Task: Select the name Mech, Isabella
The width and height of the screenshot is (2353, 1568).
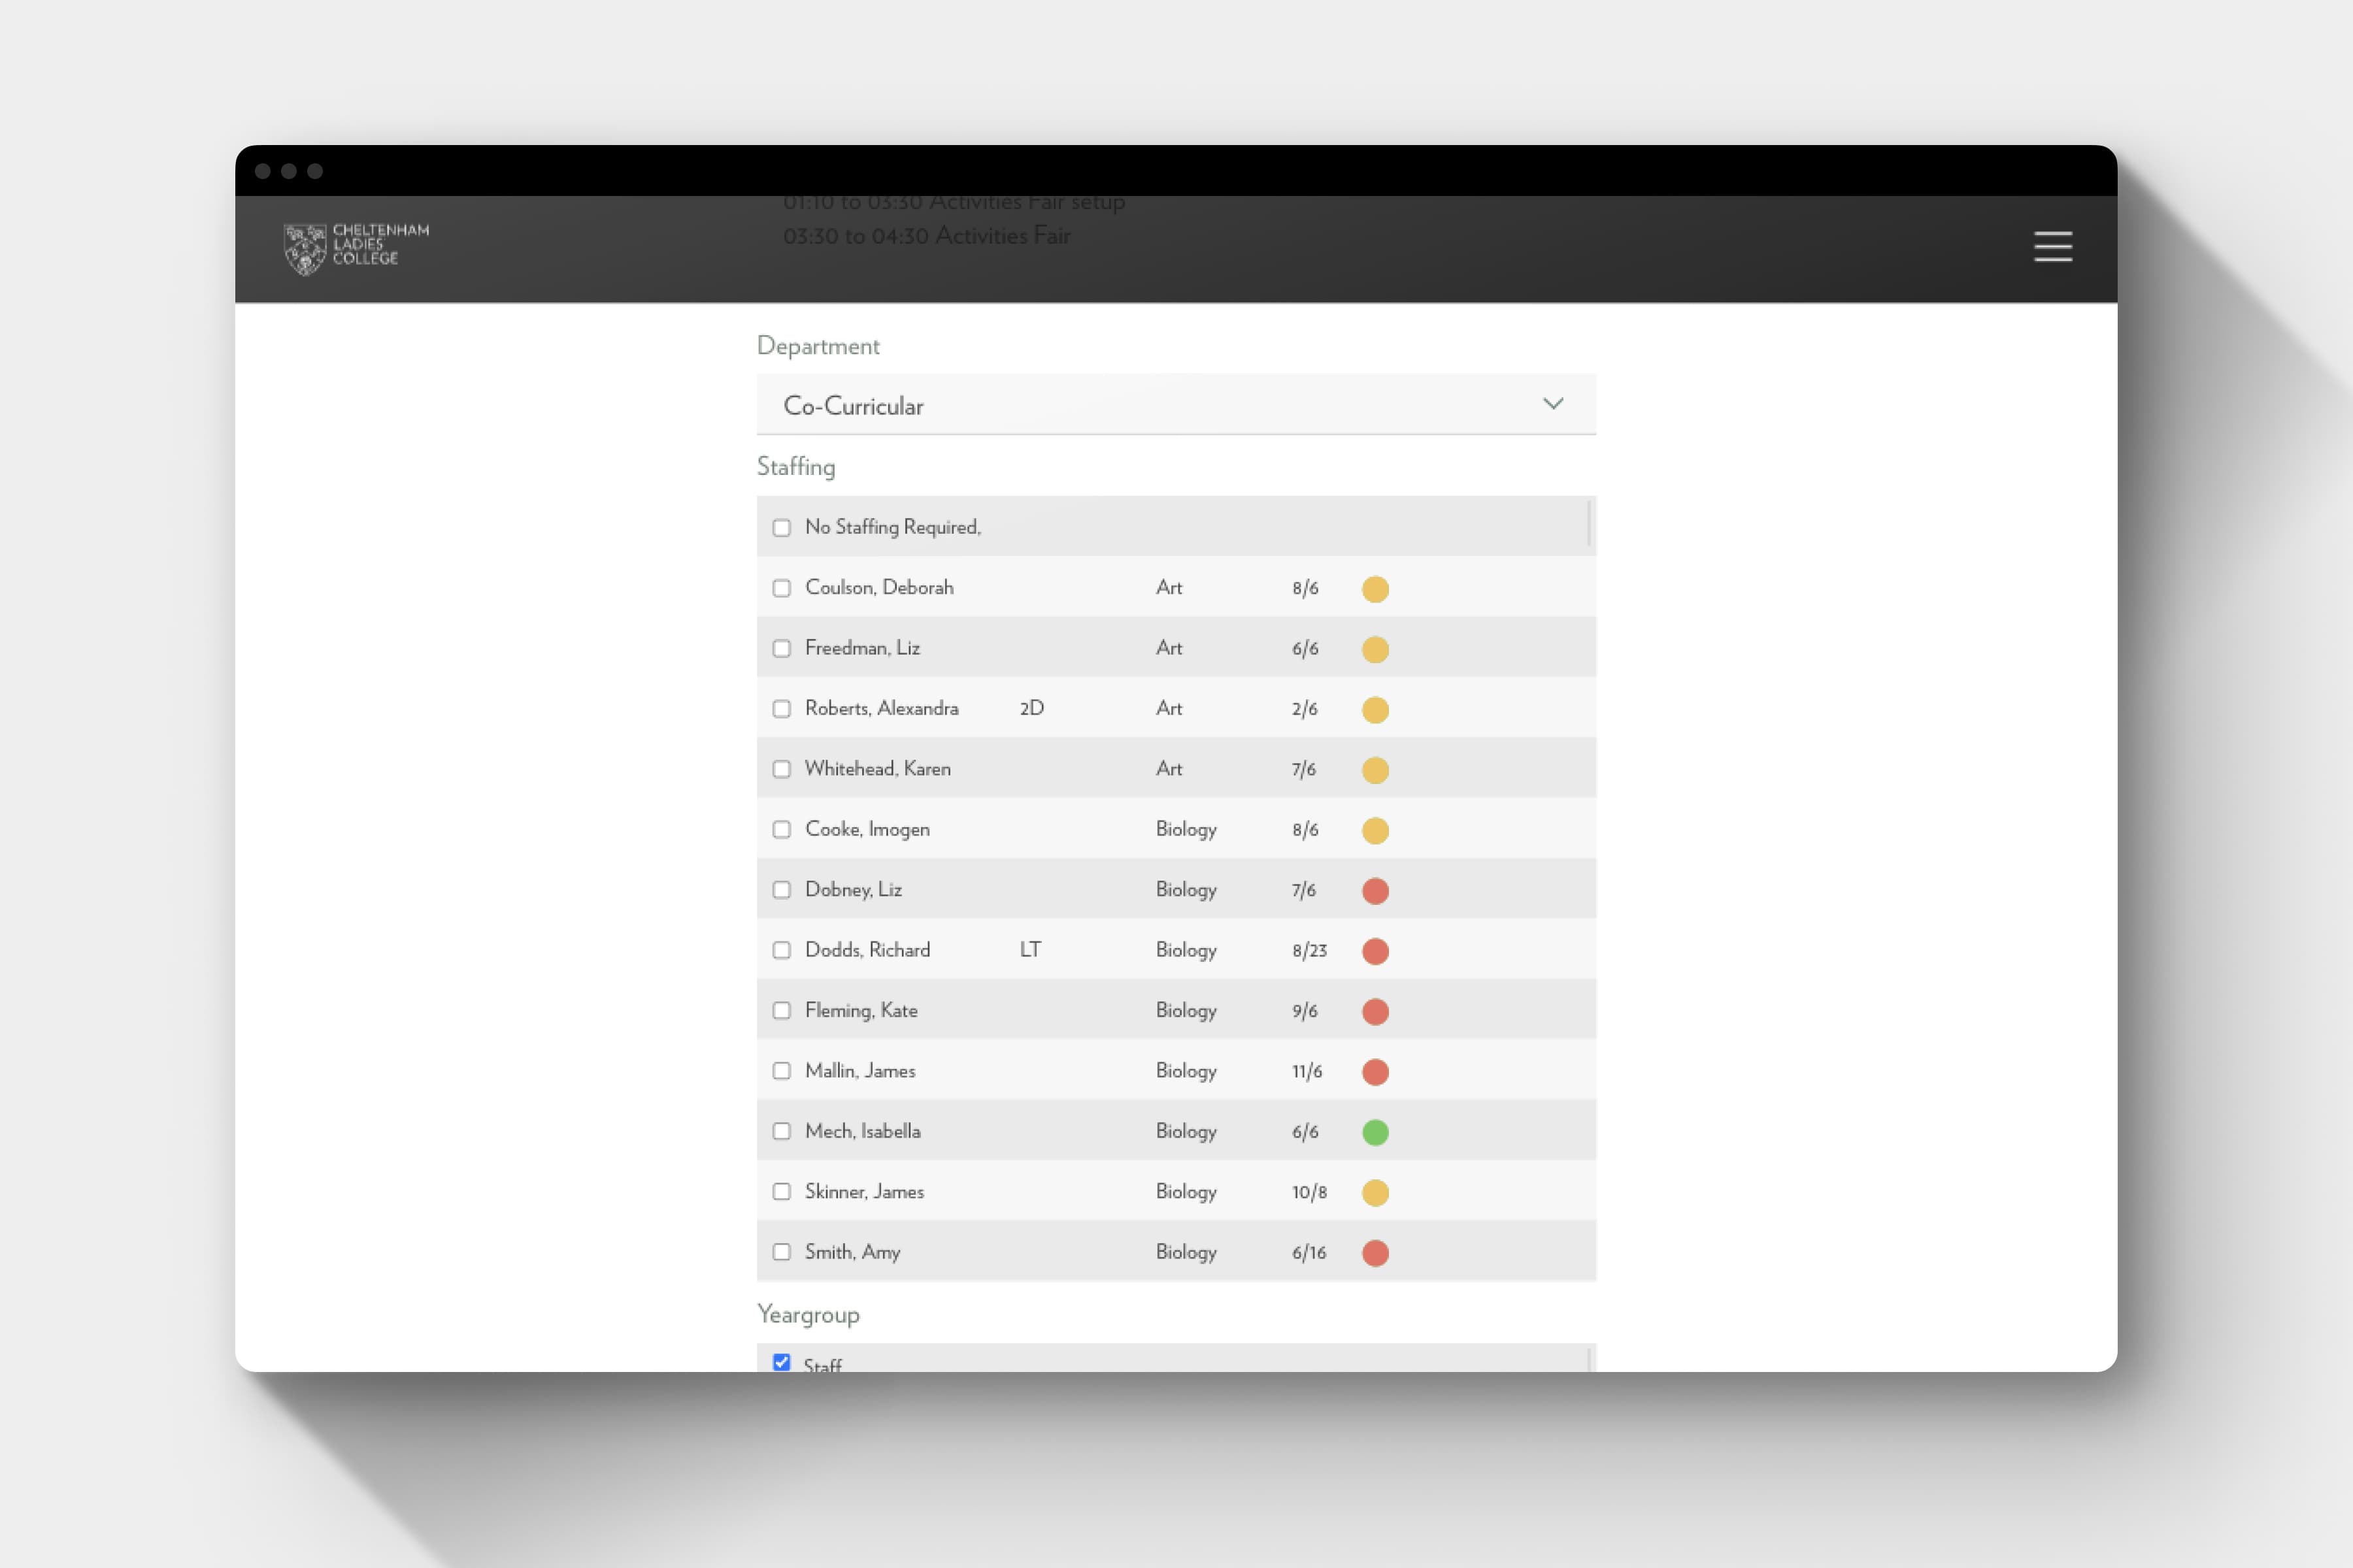Action: click(862, 1131)
